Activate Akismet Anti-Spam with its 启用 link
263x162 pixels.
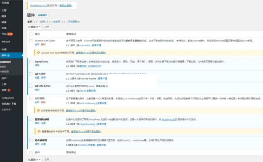[x=37, y=45]
